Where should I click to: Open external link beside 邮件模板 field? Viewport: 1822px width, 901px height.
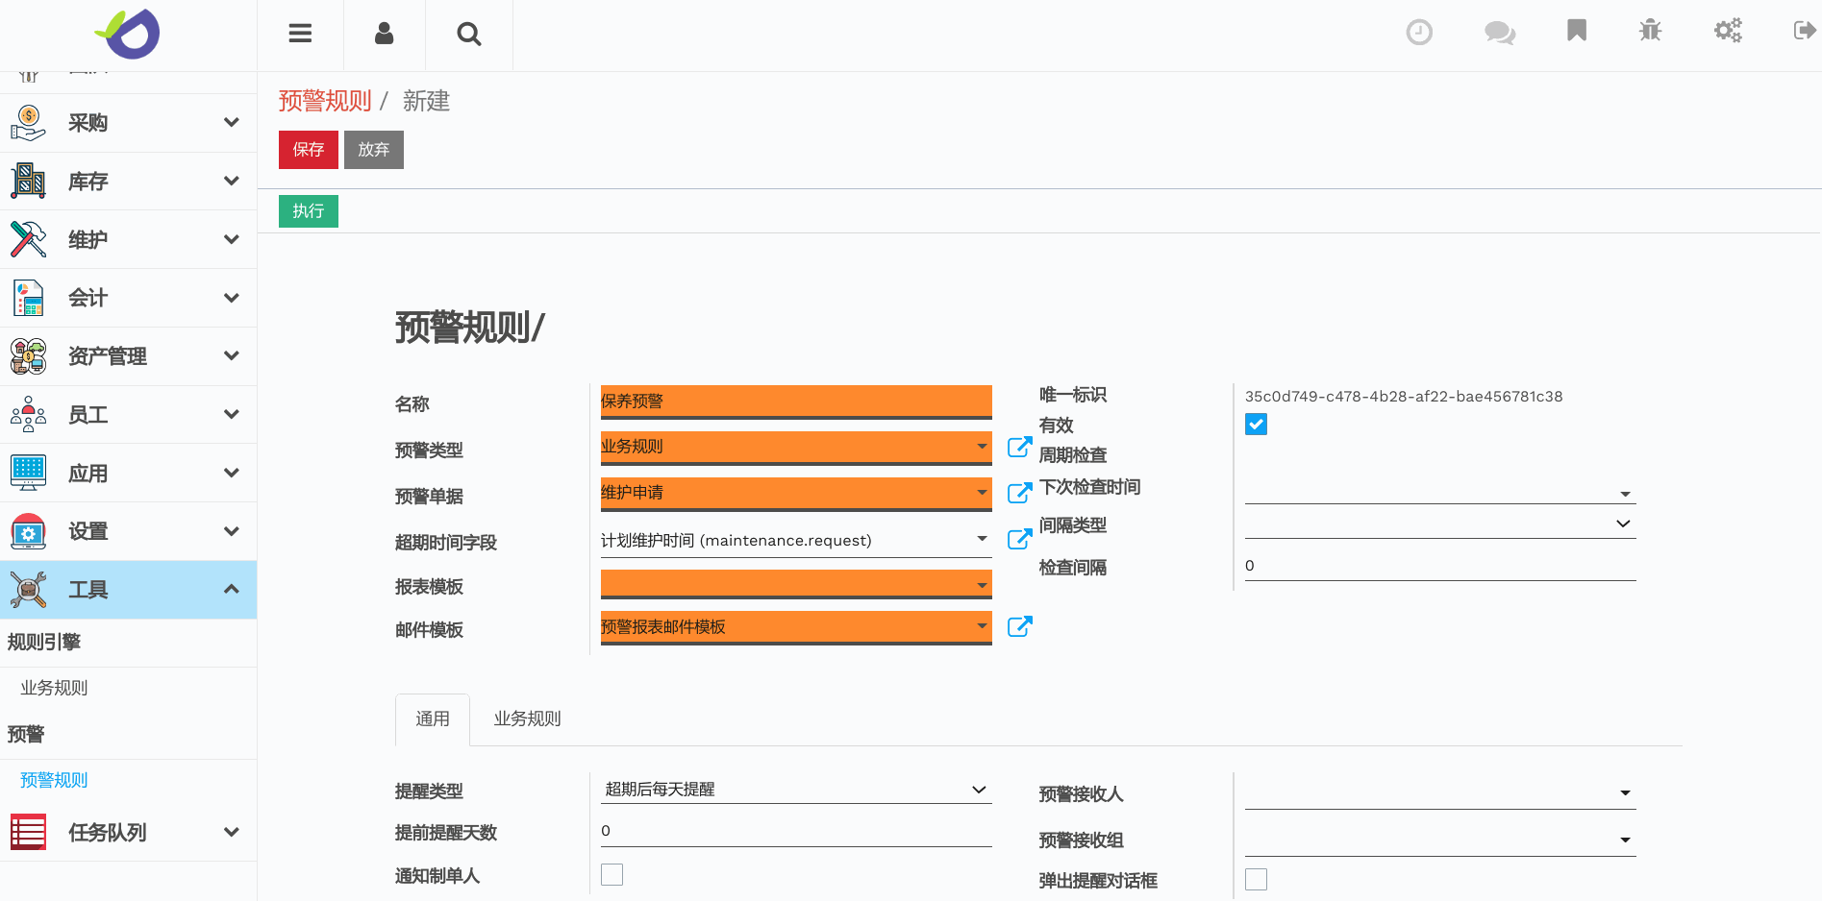(x=1019, y=627)
